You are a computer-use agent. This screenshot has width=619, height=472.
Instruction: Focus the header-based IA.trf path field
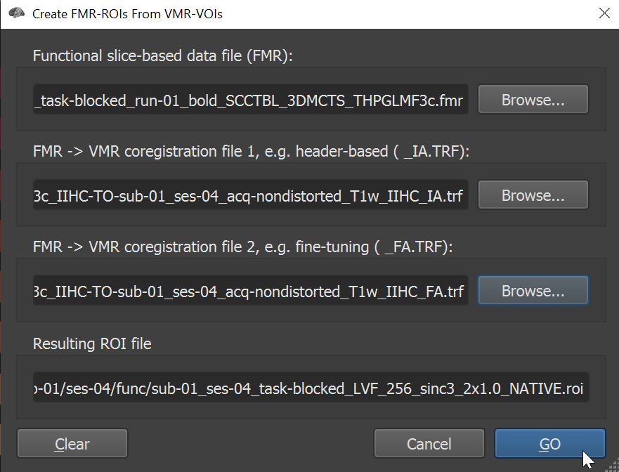click(x=251, y=195)
